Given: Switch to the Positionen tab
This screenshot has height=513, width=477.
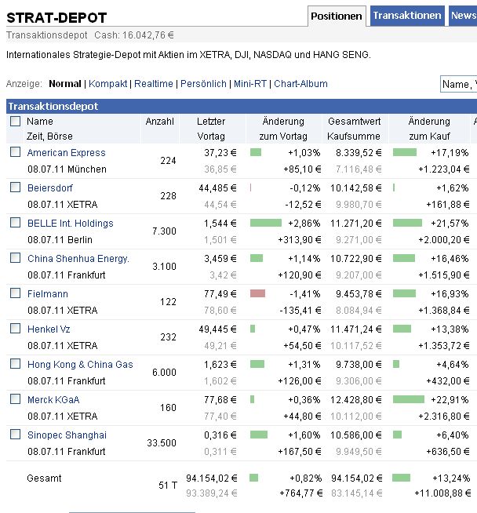Looking at the screenshot, I should [x=337, y=16].
